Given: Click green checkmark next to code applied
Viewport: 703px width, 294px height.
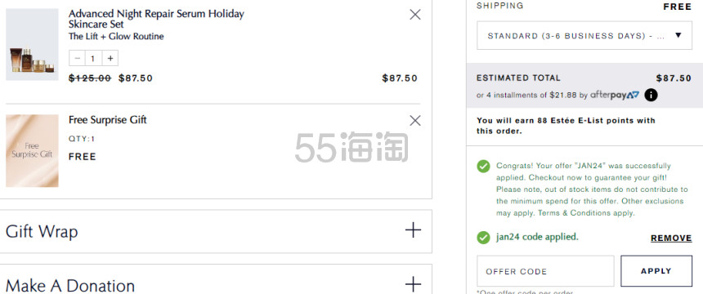Looking at the screenshot, I should [483, 238].
